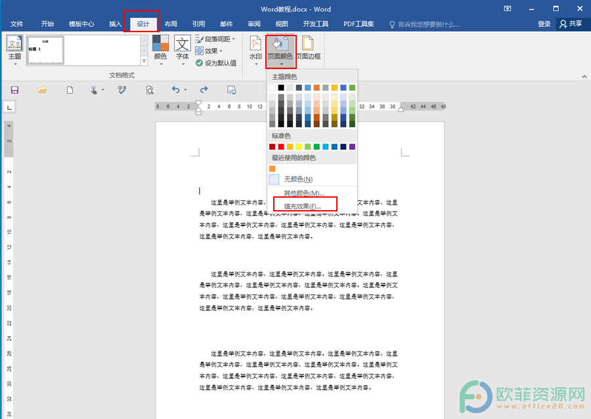
Task: Create a new blank document icon
Action: coord(70,90)
